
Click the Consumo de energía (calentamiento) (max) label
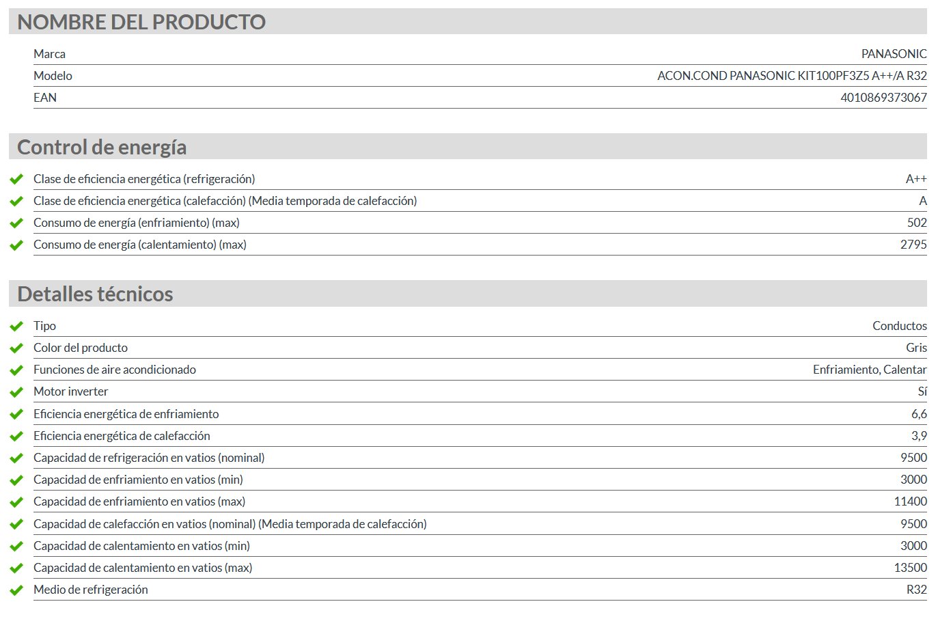tap(140, 245)
